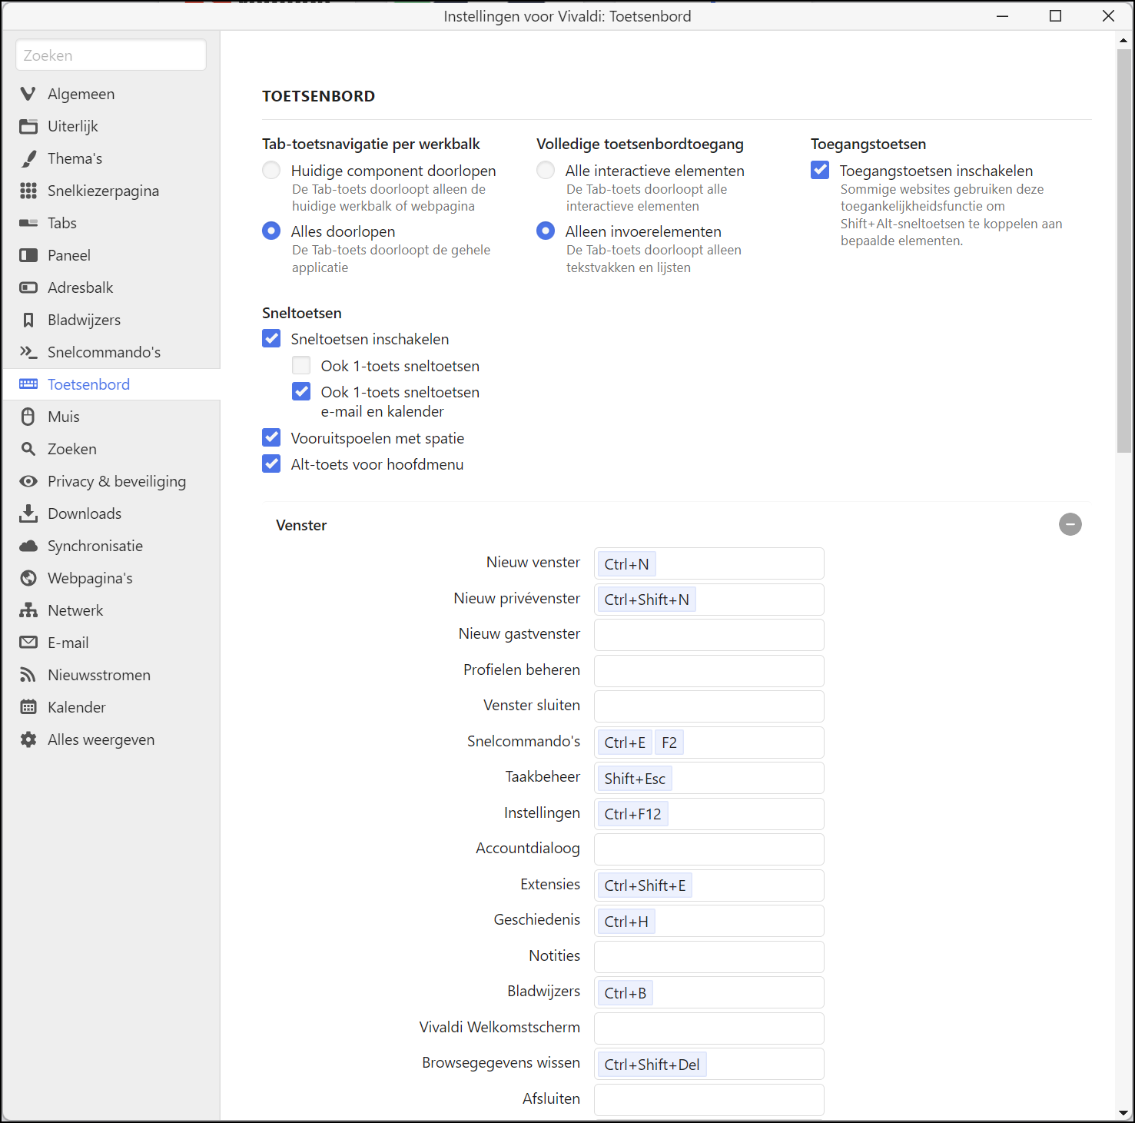Click the Webpagina's globe icon
Viewport: 1135px width, 1123px height.
click(x=28, y=578)
